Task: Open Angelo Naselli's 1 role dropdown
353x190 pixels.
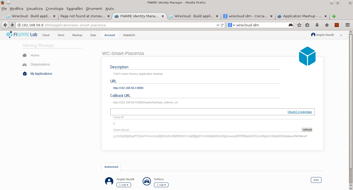Action: pyautogui.click(x=124, y=185)
